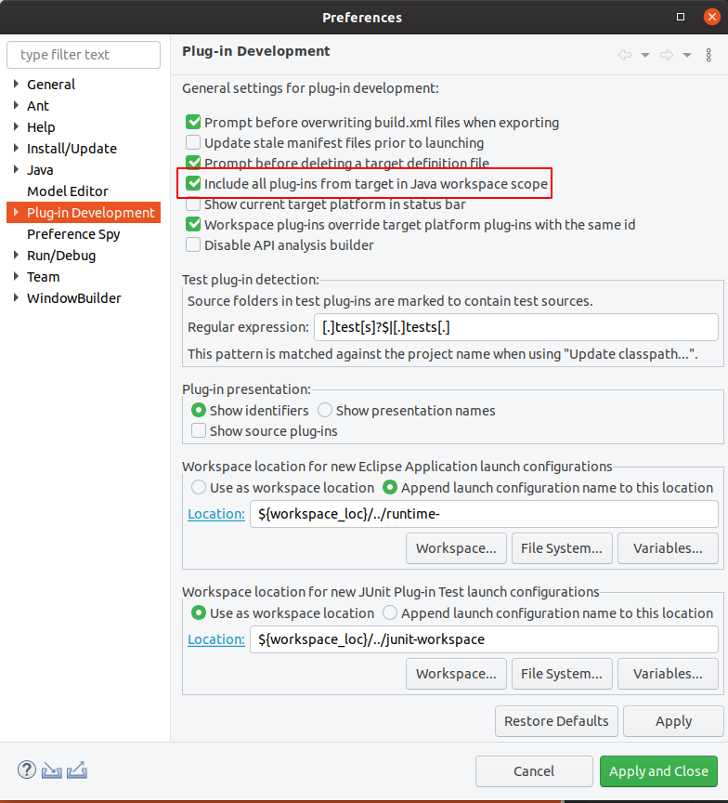Click Workspace... button under runtime location
This screenshot has width=728, height=803.
tap(456, 548)
